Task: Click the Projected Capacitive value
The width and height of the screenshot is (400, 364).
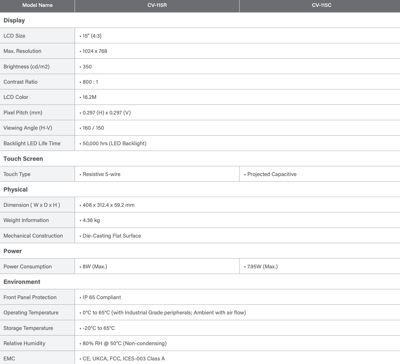Action: [x=272, y=174]
